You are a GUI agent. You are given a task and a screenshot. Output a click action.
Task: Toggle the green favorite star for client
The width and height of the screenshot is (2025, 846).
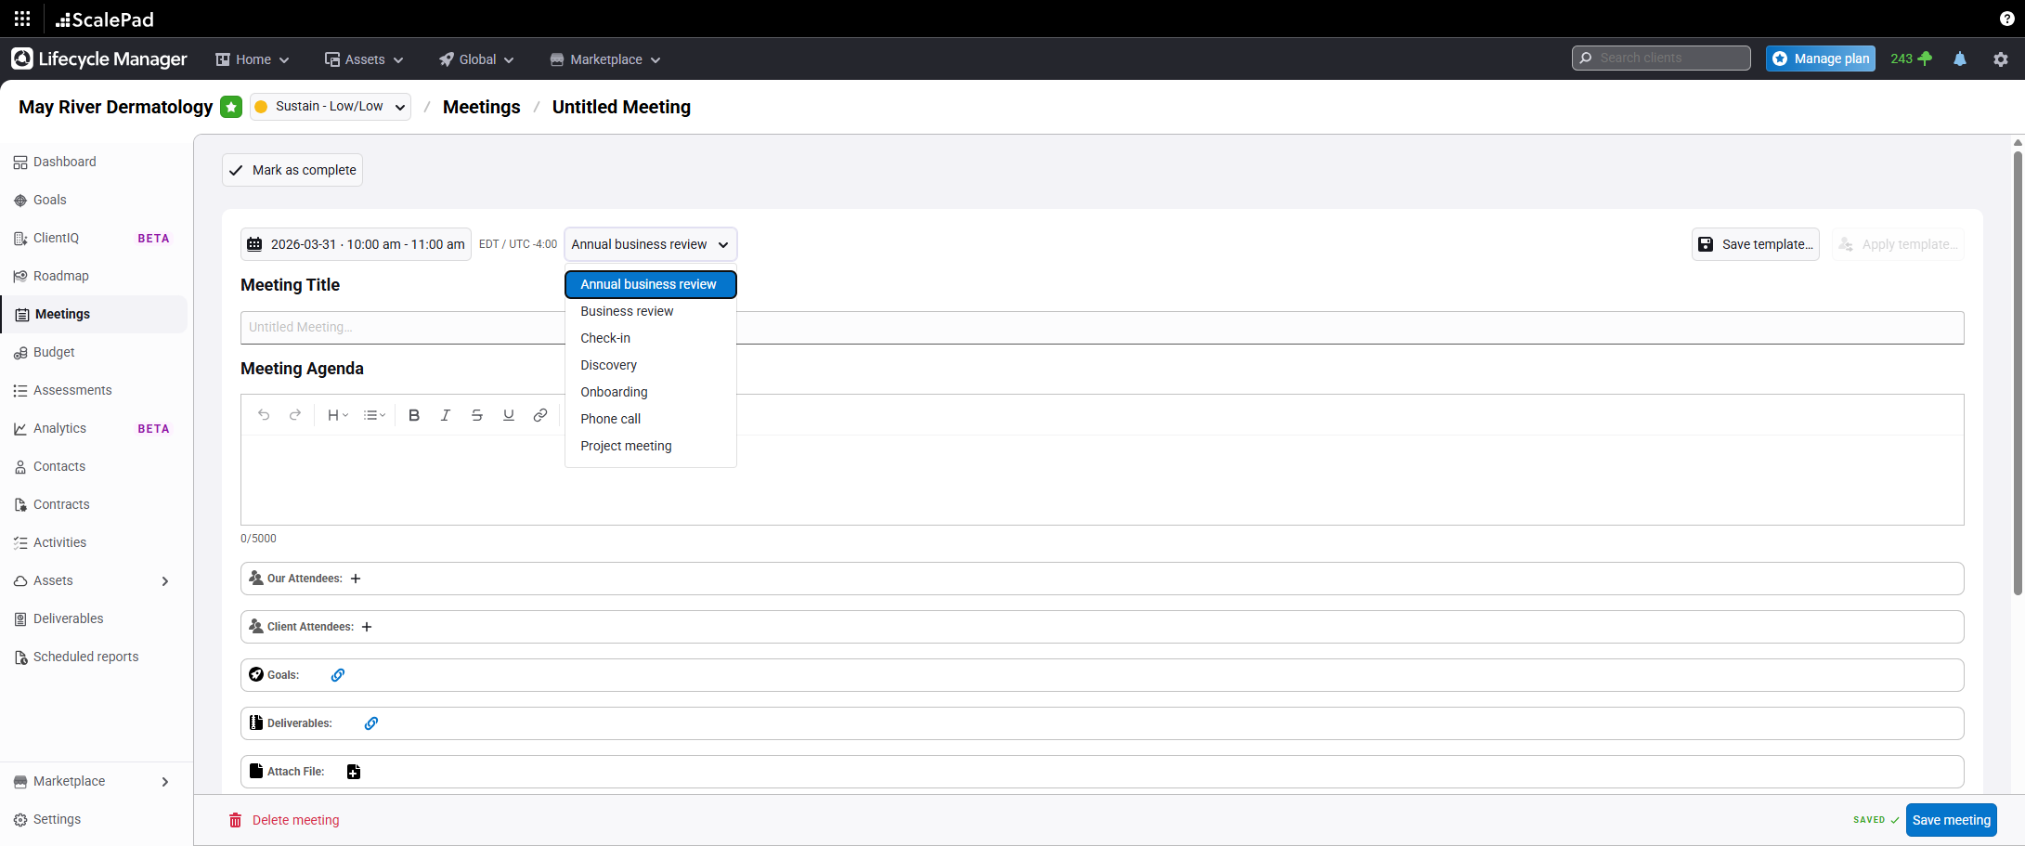[231, 107]
